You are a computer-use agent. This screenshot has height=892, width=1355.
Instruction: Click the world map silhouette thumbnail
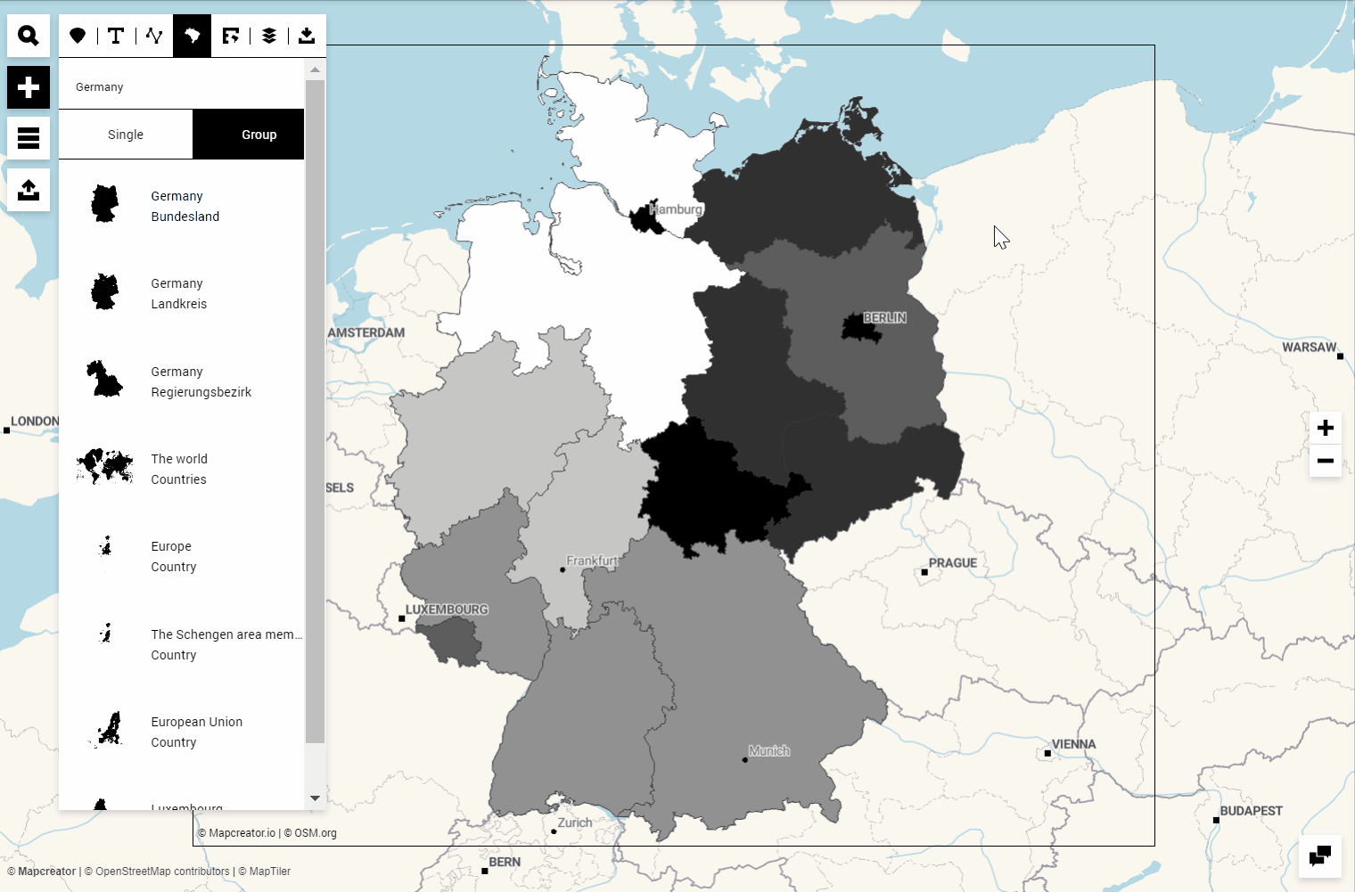pos(104,466)
